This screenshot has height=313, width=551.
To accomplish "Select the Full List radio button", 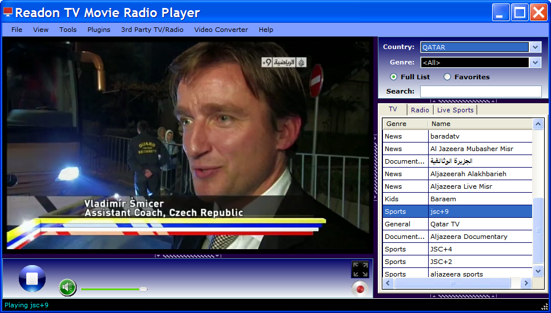I will (x=393, y=77).
